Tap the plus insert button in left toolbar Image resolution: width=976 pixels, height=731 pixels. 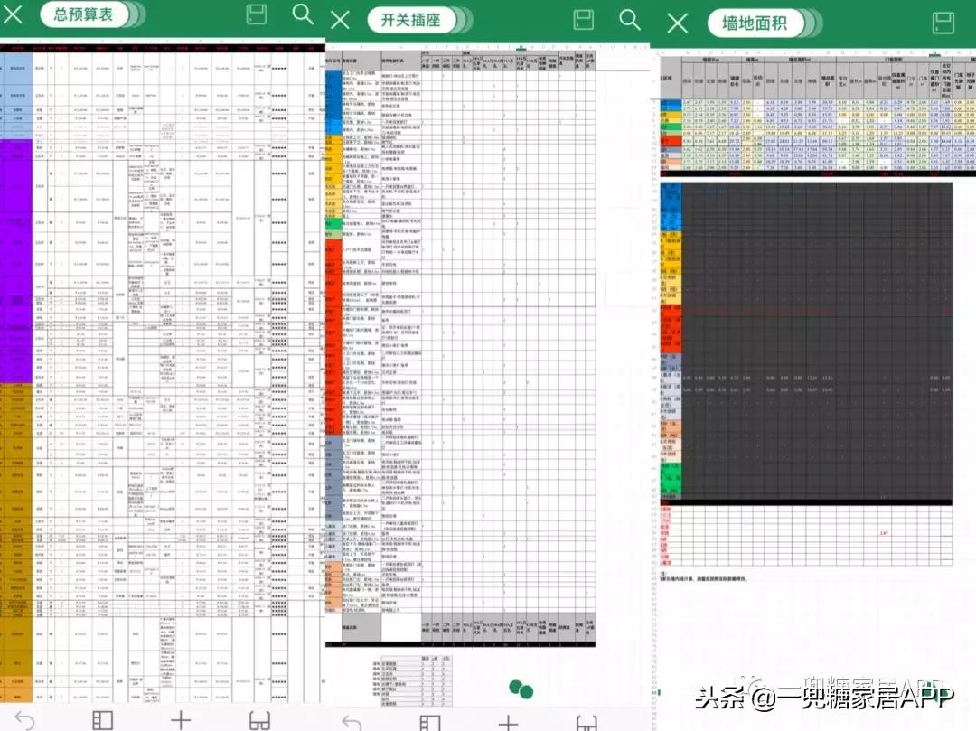180,721
